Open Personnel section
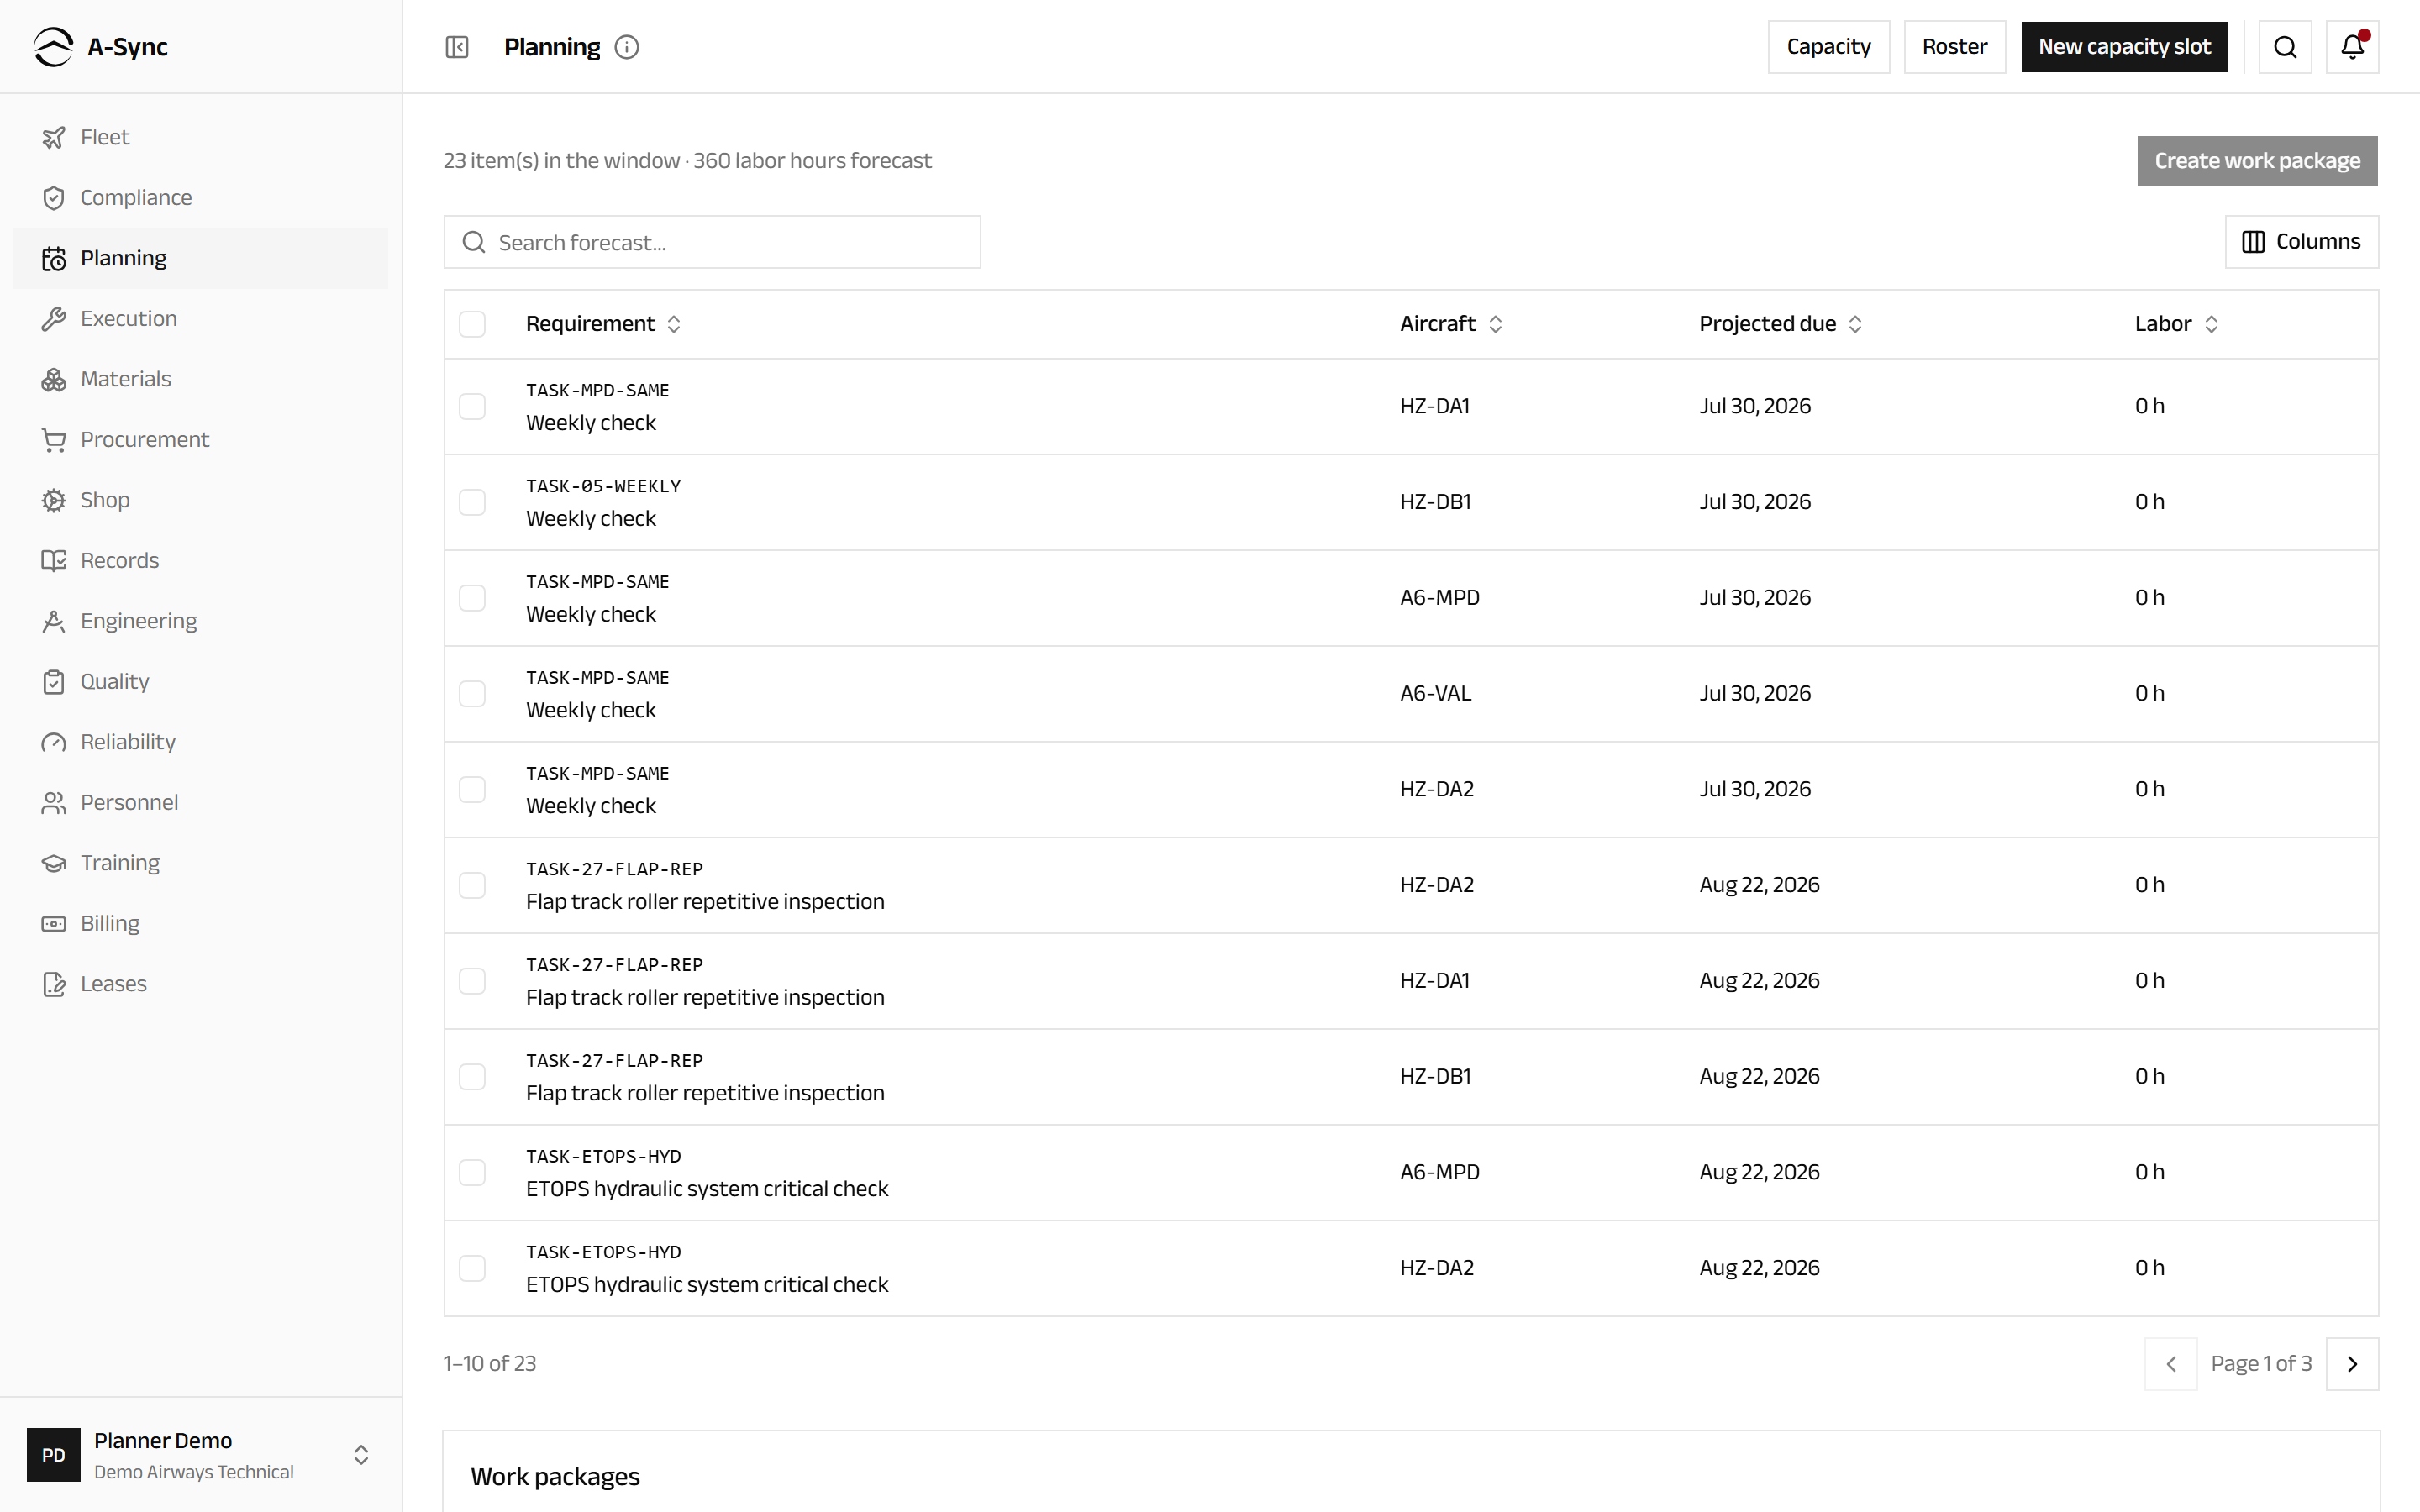The height and width of the screenshot is (1512, 2420). (x=201, y=803)
